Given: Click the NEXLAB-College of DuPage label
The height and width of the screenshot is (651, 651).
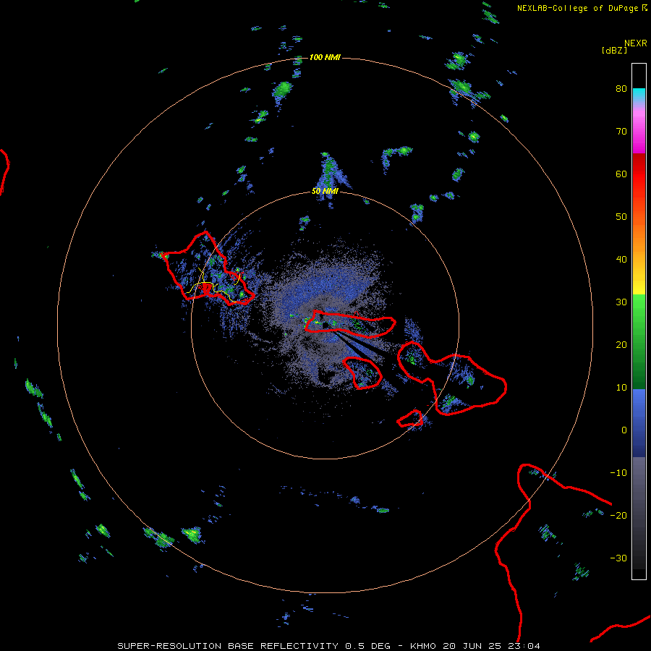Looking at the screenshot, I should pos(577,8).
